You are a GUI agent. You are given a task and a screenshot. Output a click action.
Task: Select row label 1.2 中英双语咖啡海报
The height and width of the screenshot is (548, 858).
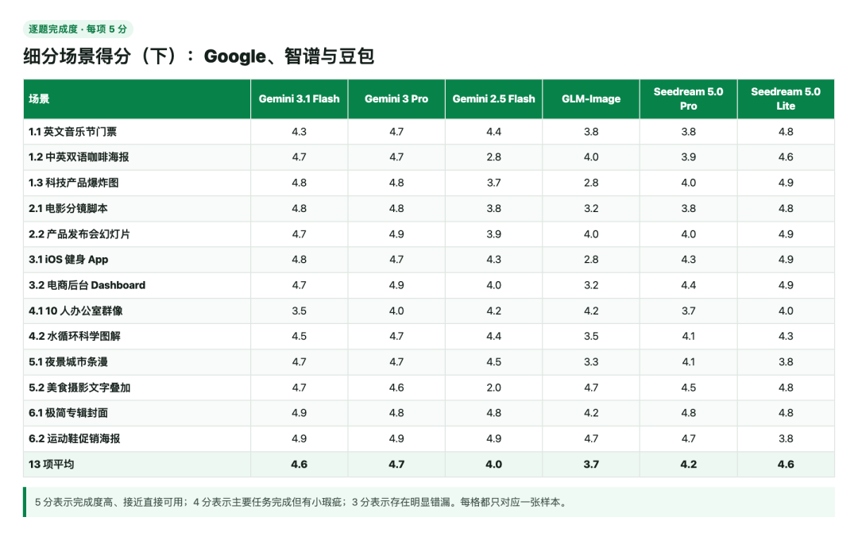point(79,157)
